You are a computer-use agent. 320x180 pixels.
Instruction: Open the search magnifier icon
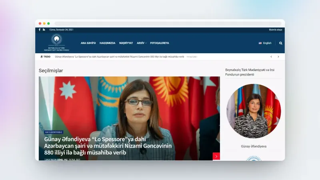(x=281, y=43)
